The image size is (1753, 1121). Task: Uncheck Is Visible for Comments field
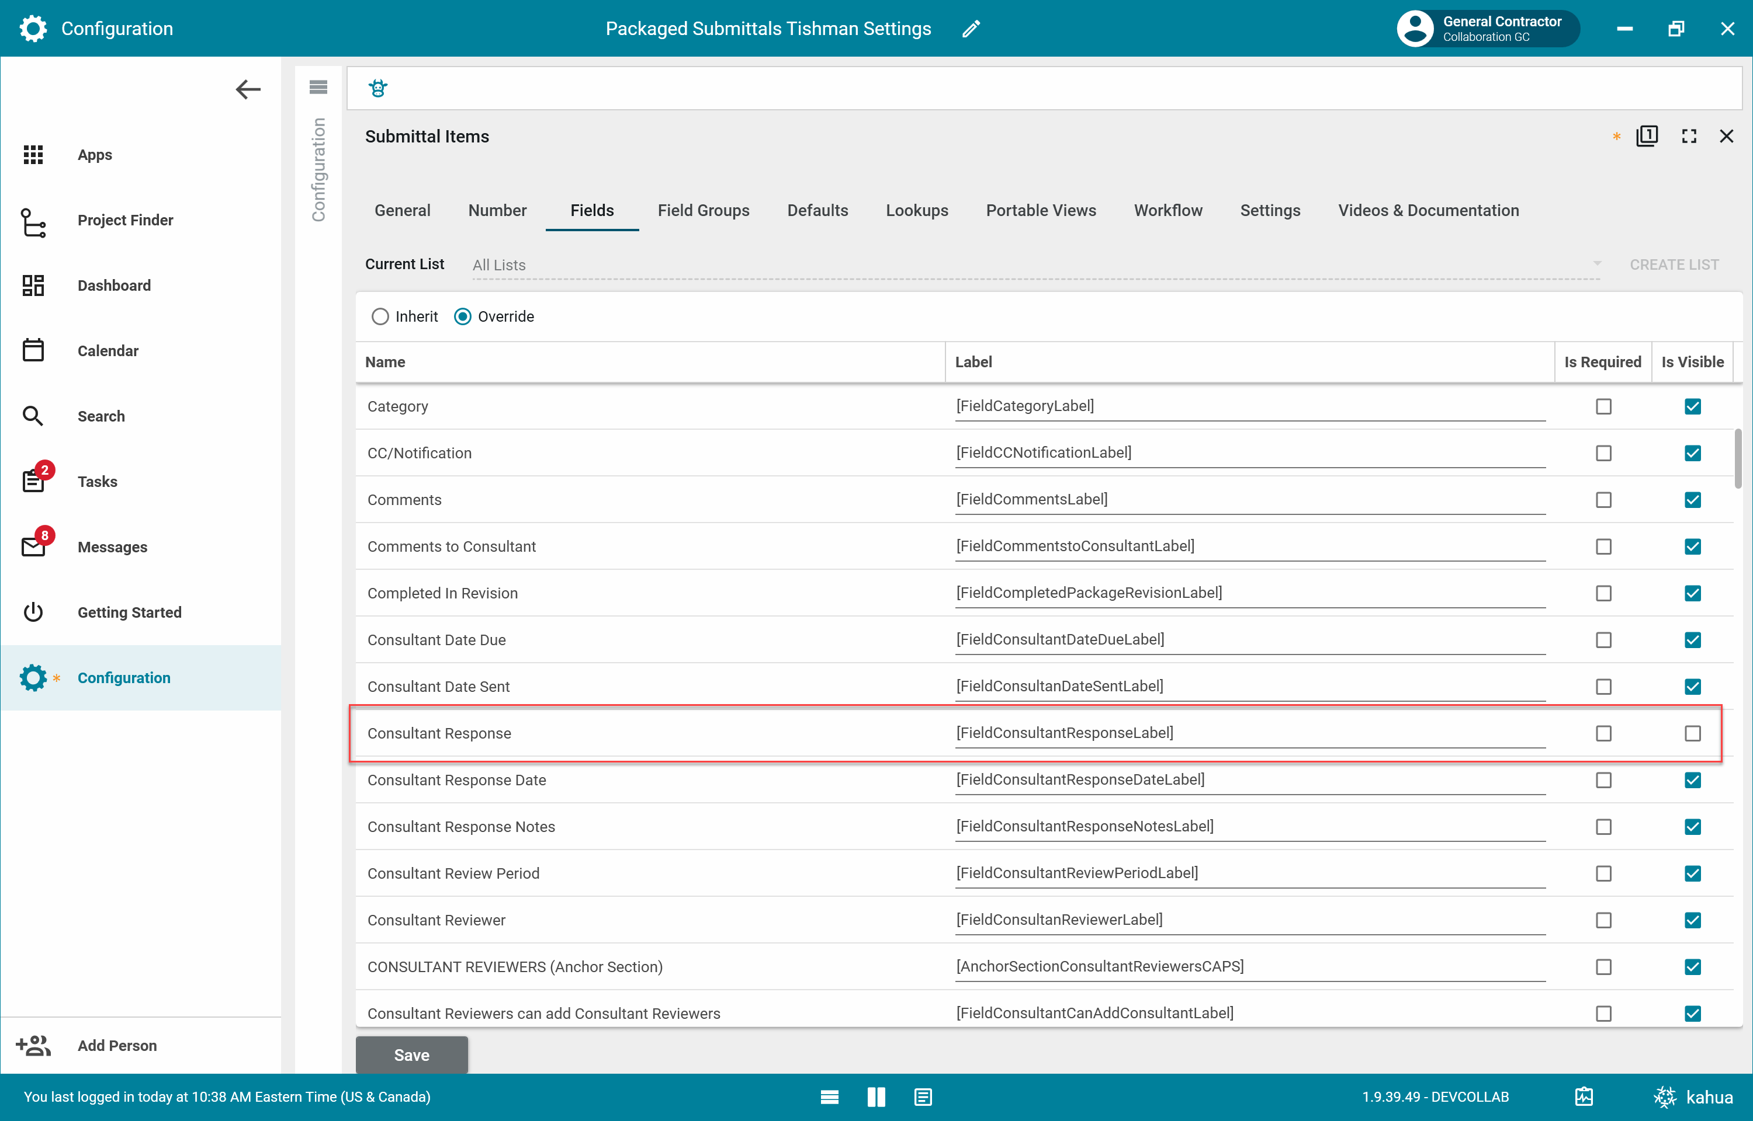click(1693, 500)
